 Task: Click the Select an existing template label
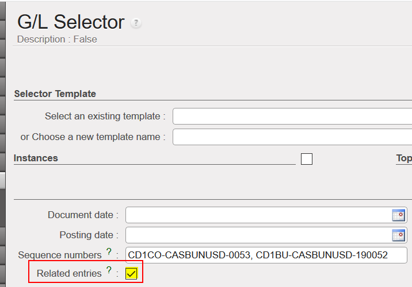(105, 117)
